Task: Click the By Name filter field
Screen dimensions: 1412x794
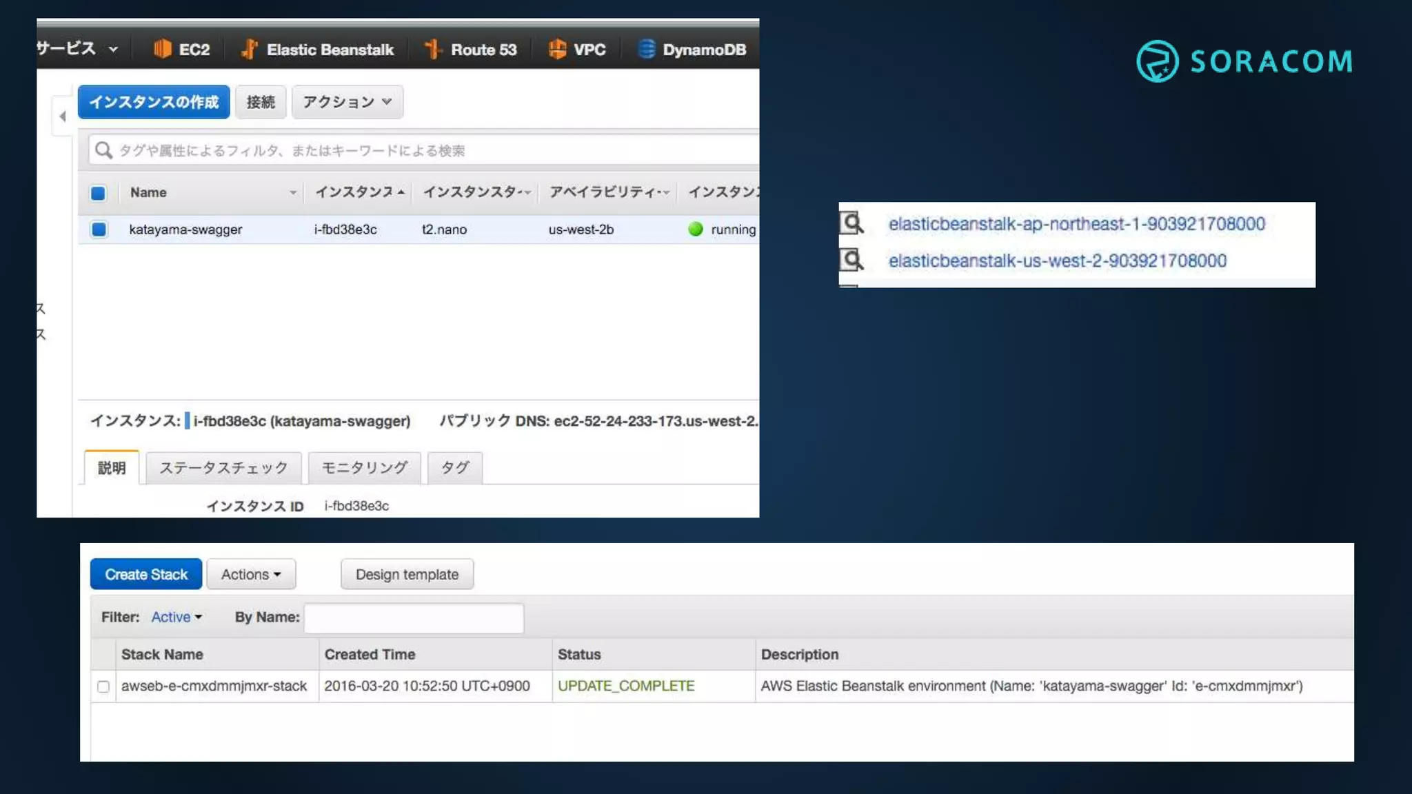Action: (x=414, y=618)
